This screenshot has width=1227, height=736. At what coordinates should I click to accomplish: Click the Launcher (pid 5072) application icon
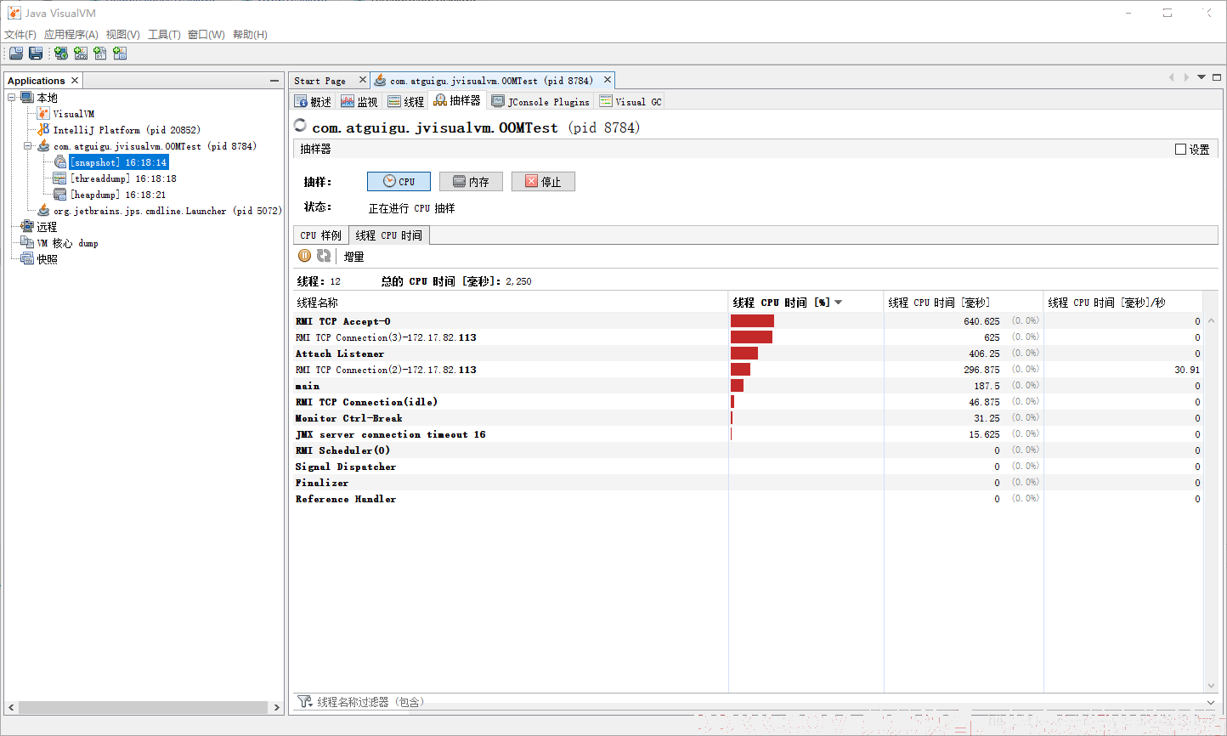43,210
